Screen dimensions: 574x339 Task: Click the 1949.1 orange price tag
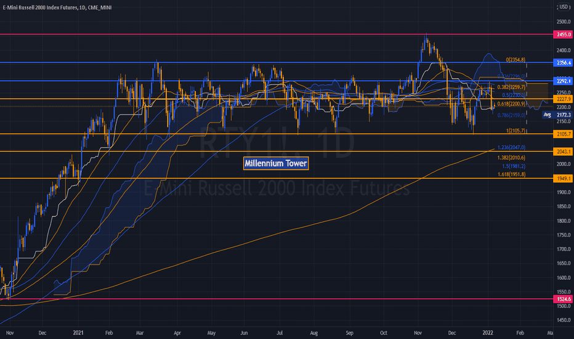pyautogui.click(x=564, y=179)
